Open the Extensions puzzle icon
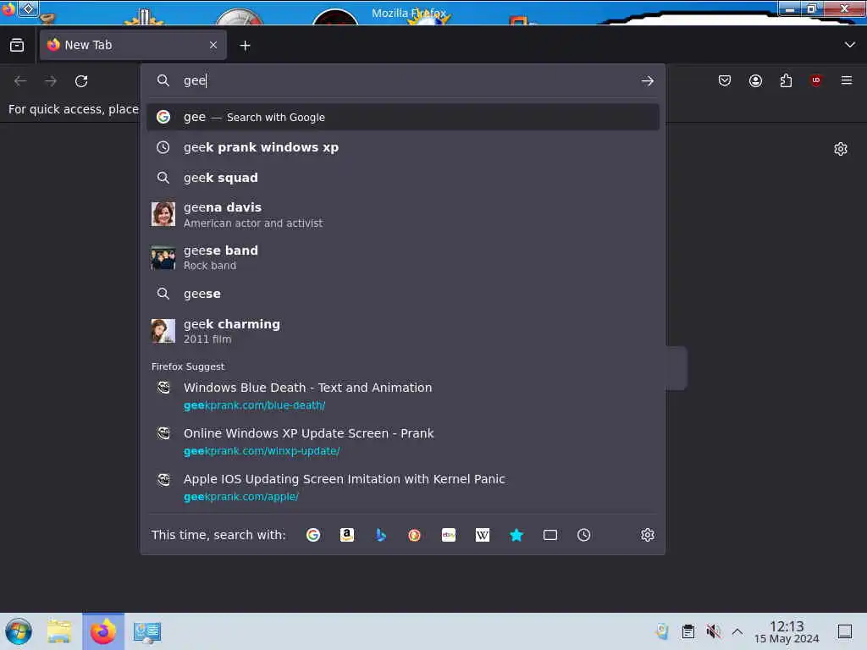 pos(786,80)
